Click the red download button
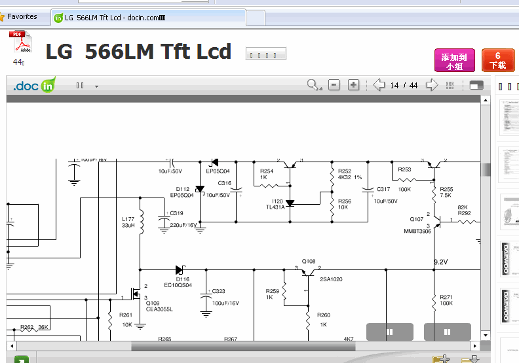The image size is (519, 363). click(x=498, y=60)
